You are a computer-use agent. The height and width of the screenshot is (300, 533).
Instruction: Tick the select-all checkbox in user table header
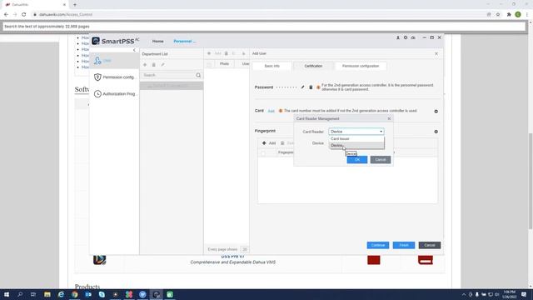tap(209, 64)
